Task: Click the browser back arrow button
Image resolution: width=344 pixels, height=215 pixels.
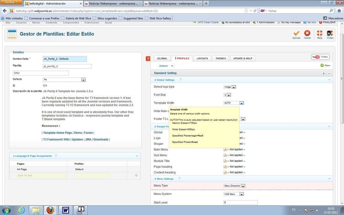Action: (x=5, y=11)
